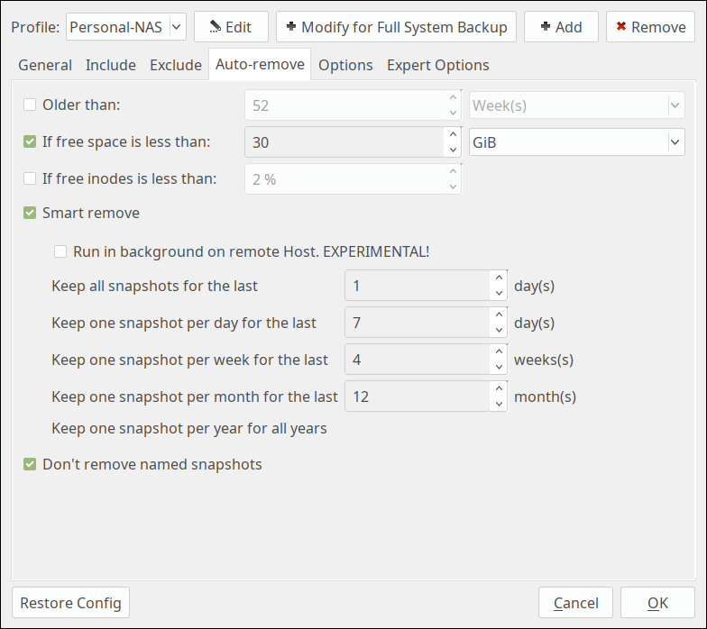The height and width of the screenshot is (629, 707).
Task: Confirm settings with OK button
Action: 657,602
